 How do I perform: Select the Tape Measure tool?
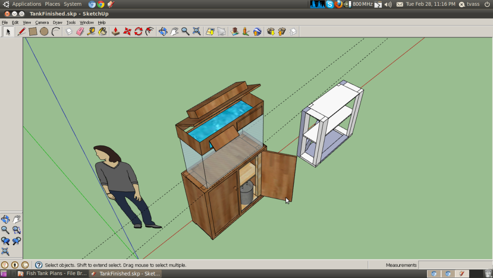tap(91, 31)
